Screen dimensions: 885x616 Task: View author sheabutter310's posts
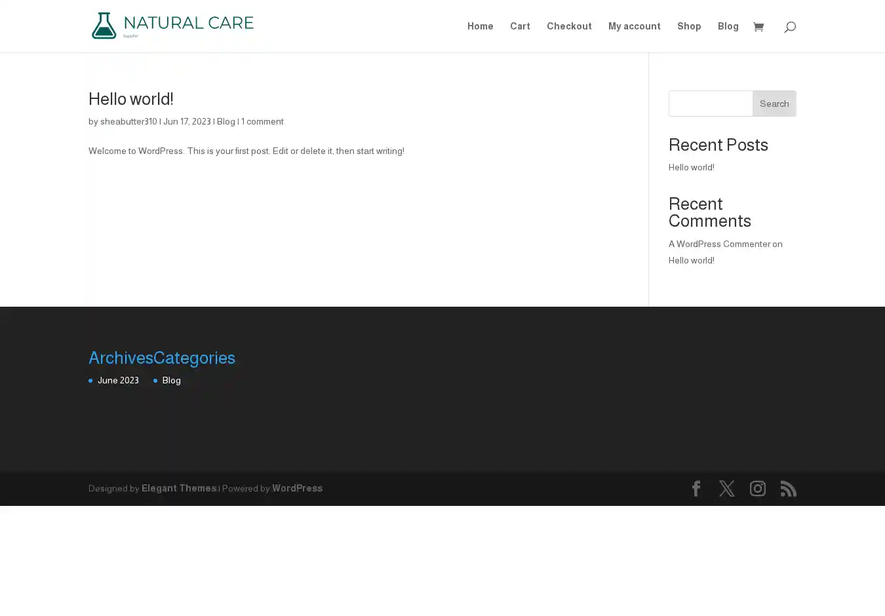tap(128, 121)
